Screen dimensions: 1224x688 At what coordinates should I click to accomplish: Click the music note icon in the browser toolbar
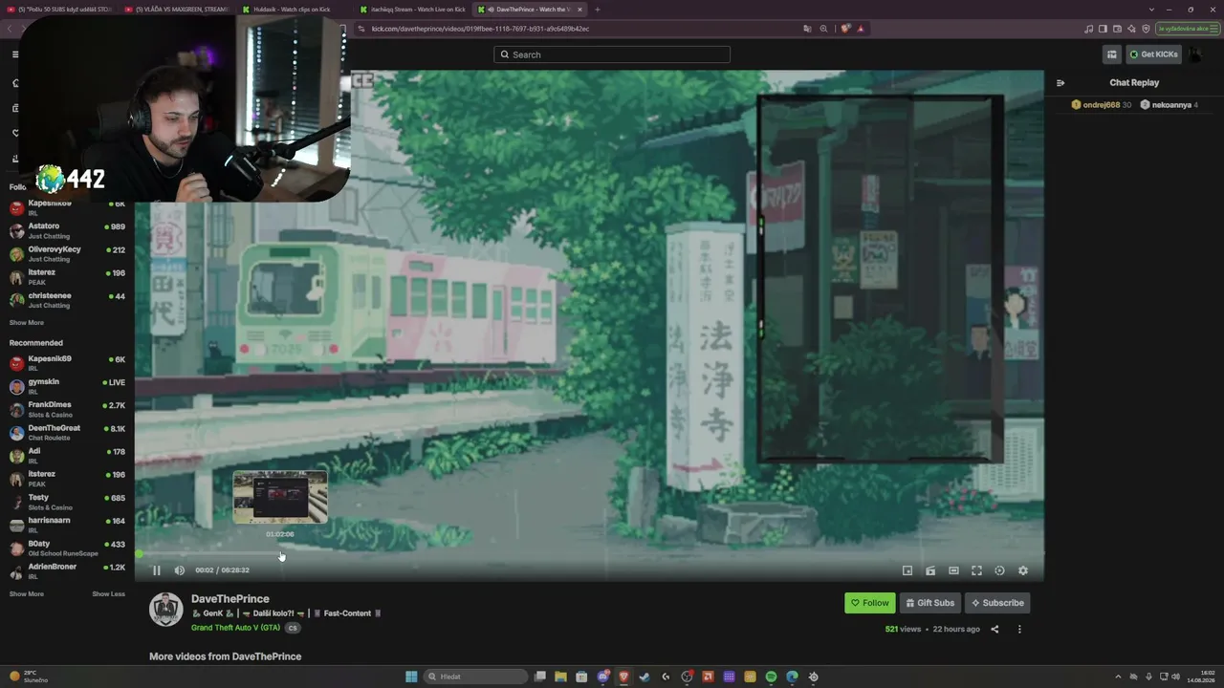[x=1089, y=29]
